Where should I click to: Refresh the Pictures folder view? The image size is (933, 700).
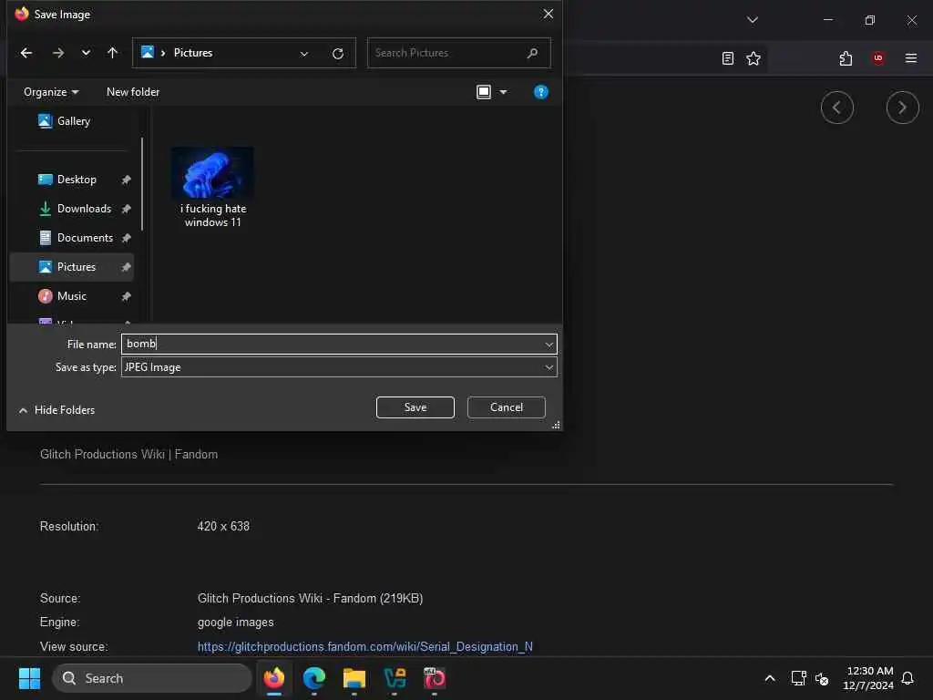[x=338, y=54]
